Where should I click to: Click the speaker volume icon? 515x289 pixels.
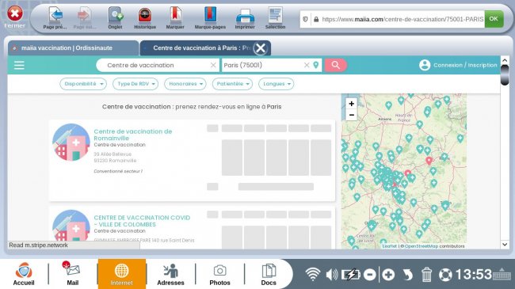pyautogui.click(x=332, y=275)
